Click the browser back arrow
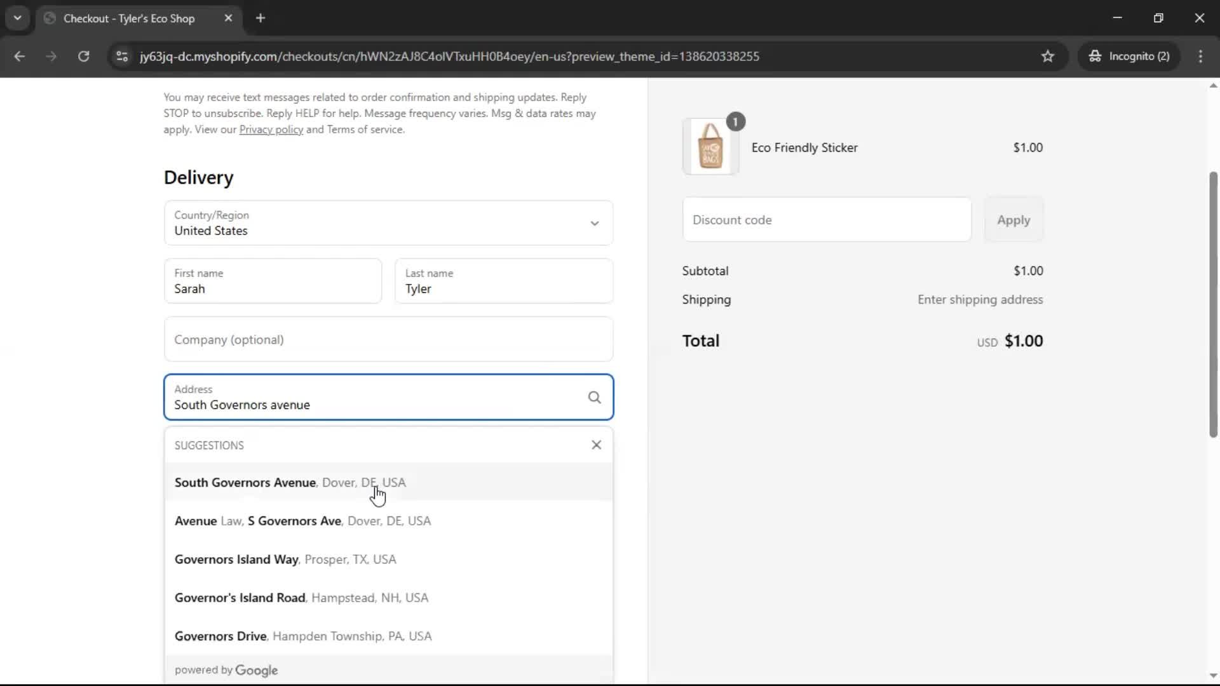1220x686 pixels. point(20,56)
